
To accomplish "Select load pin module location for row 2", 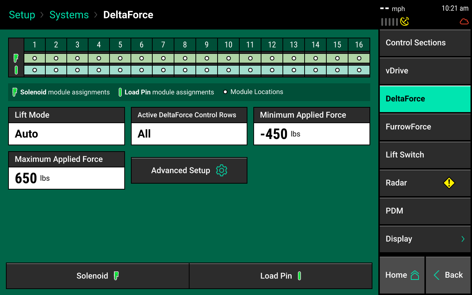I will click(56, 70).
